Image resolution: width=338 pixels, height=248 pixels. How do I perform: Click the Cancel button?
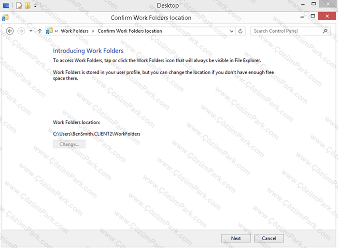click(269, 238)
